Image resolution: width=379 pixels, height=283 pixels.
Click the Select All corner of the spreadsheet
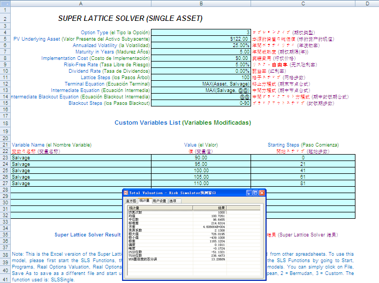point(5,3)
